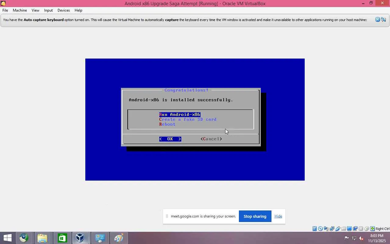Click the VirtualBox taskbar icon
Screen dimensions: 390x244
tap(80, 238)
